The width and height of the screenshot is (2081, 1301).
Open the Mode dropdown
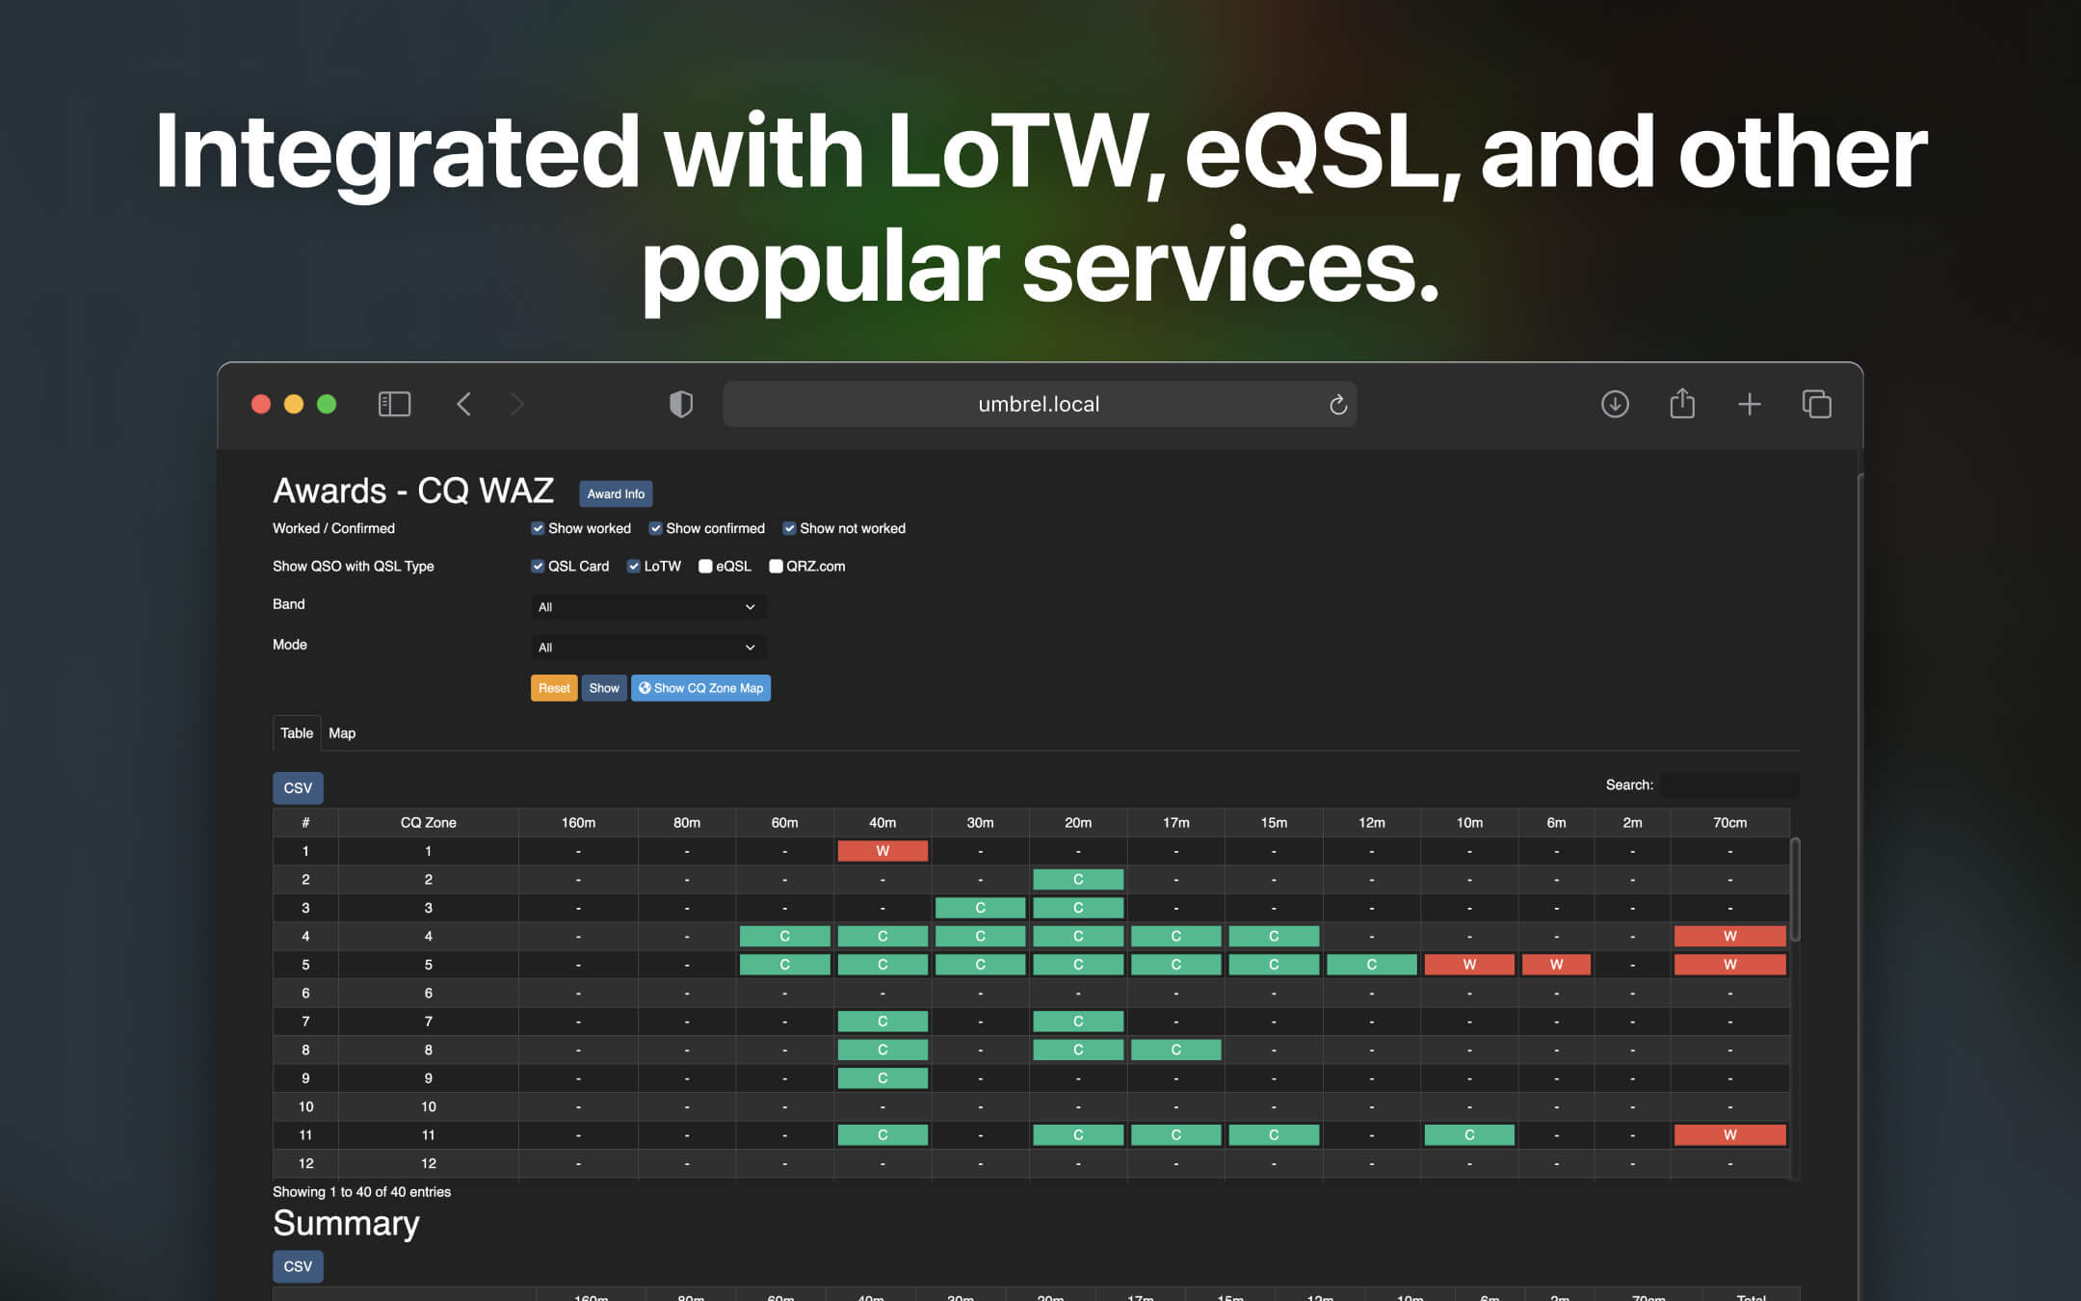(x=647, y=647)
